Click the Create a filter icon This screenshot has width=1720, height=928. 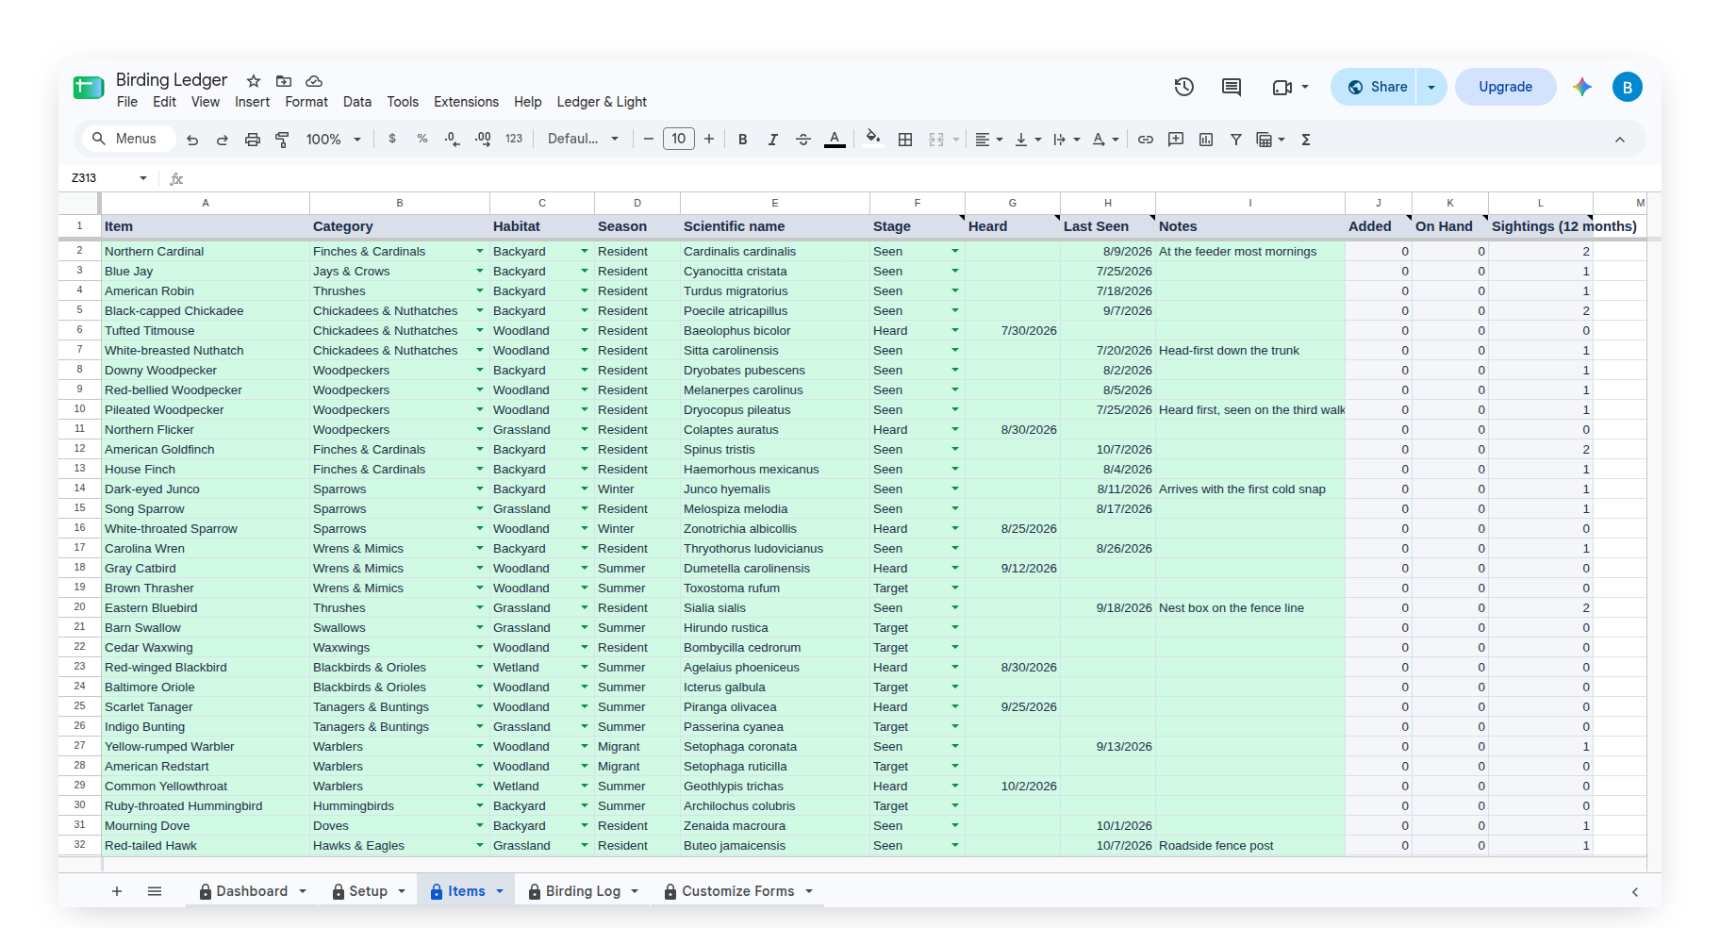(x=1236, y=140)
